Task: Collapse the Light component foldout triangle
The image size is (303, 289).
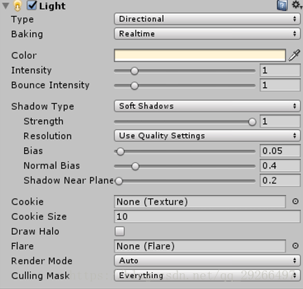Action: pos(6,5)
